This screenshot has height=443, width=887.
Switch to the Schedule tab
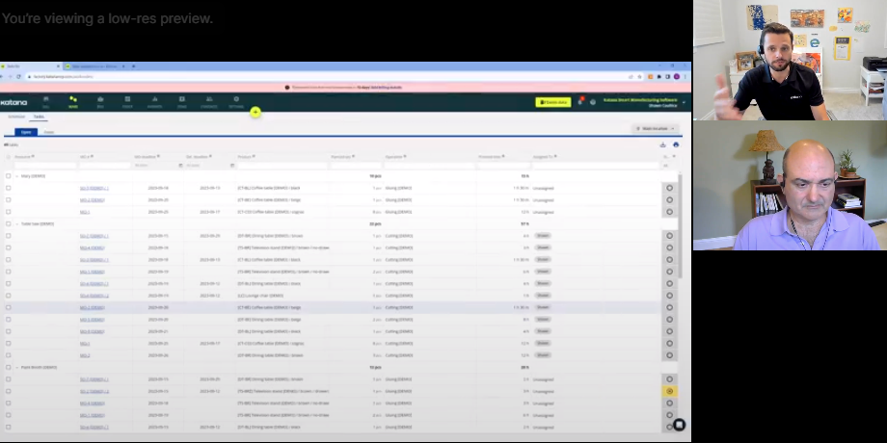[16, 117]
